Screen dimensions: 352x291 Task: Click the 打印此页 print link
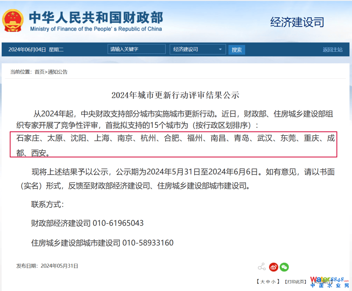pyautogui.click(x=296, y=282)
